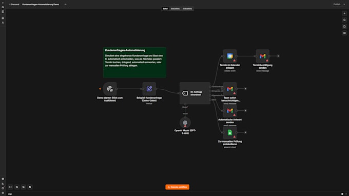This screenshot has width=349, height=196.
Task: Expand the Publish dropdown arrow
Action: [344, 4]
